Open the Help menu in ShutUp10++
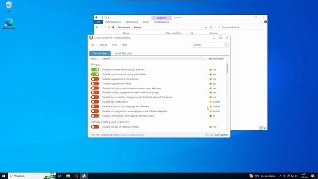Image resolution: width=318 pixels, height=179 pixels. (124, 45)
